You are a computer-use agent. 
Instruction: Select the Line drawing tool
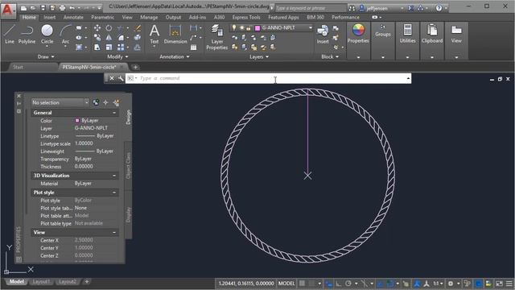point(10,35)
